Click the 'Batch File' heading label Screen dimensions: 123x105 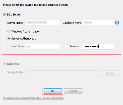[13, 64]
